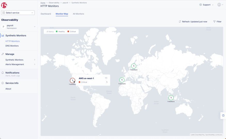The image size is (226, 139).
Task: Open the Support dropdown
Action: pyautogui.click(x=206, y=5)
